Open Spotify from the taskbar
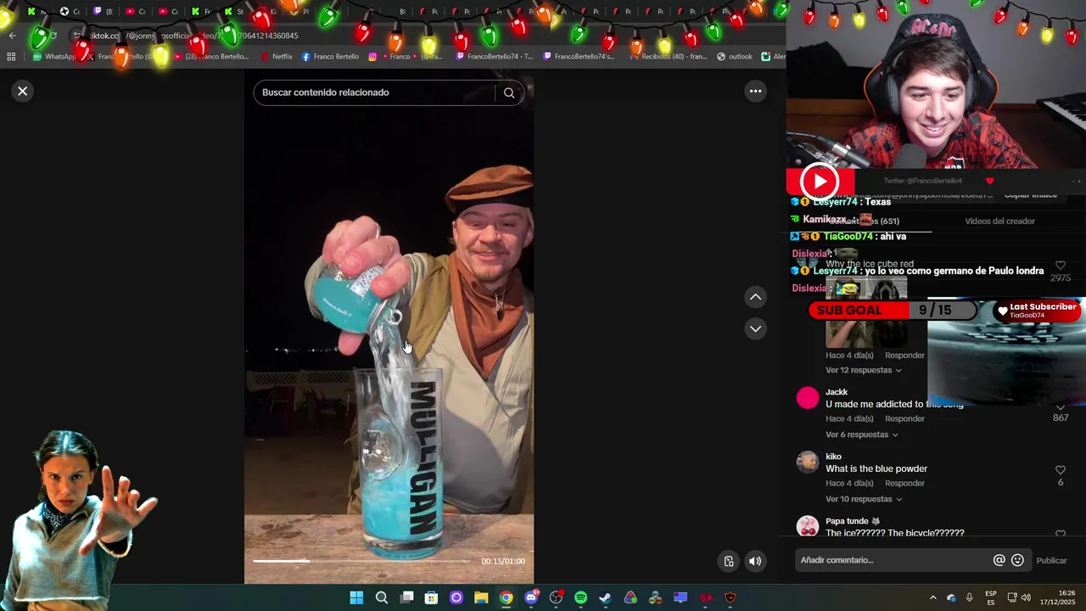This screenshot has height=611, width=1086. [580, 597]
